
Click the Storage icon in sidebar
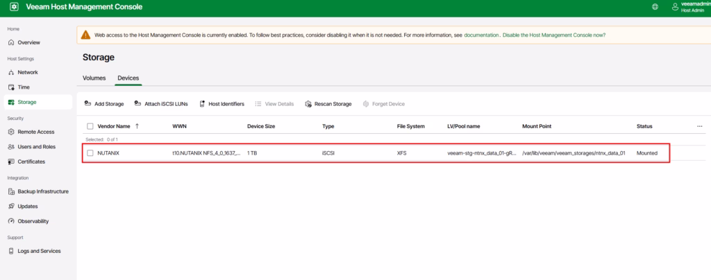(11, 103)
